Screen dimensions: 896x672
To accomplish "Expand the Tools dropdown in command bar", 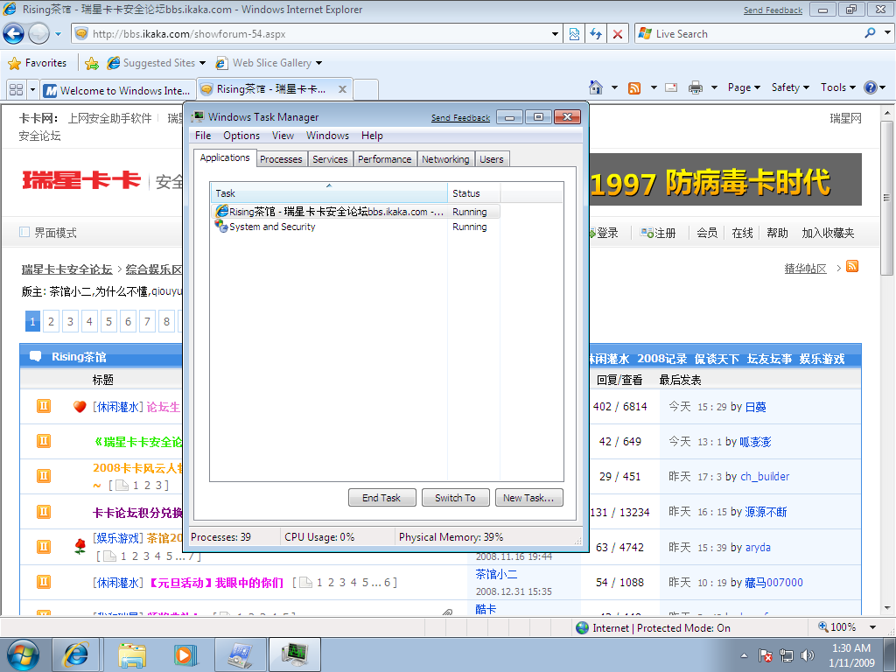I will 838,87.
